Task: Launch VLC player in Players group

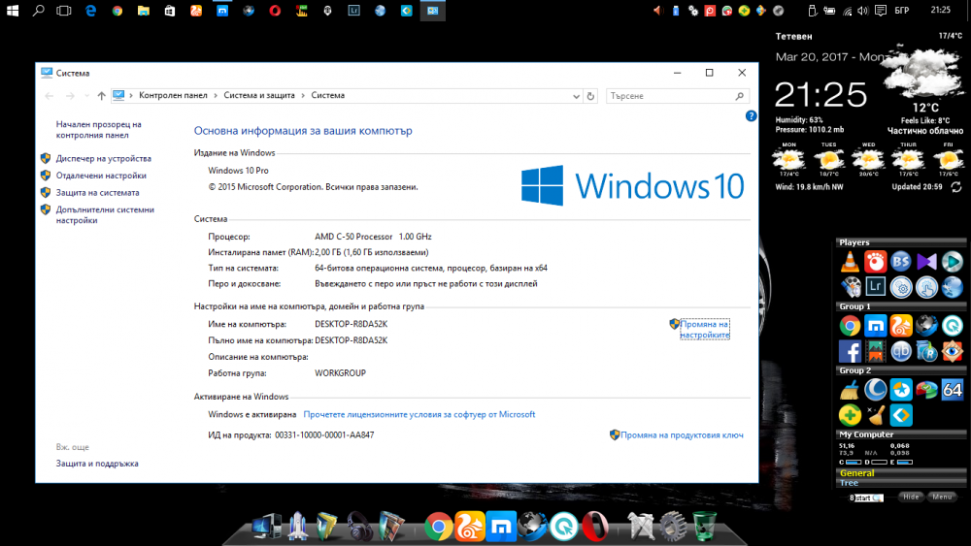Action: (x=850, y=262)
